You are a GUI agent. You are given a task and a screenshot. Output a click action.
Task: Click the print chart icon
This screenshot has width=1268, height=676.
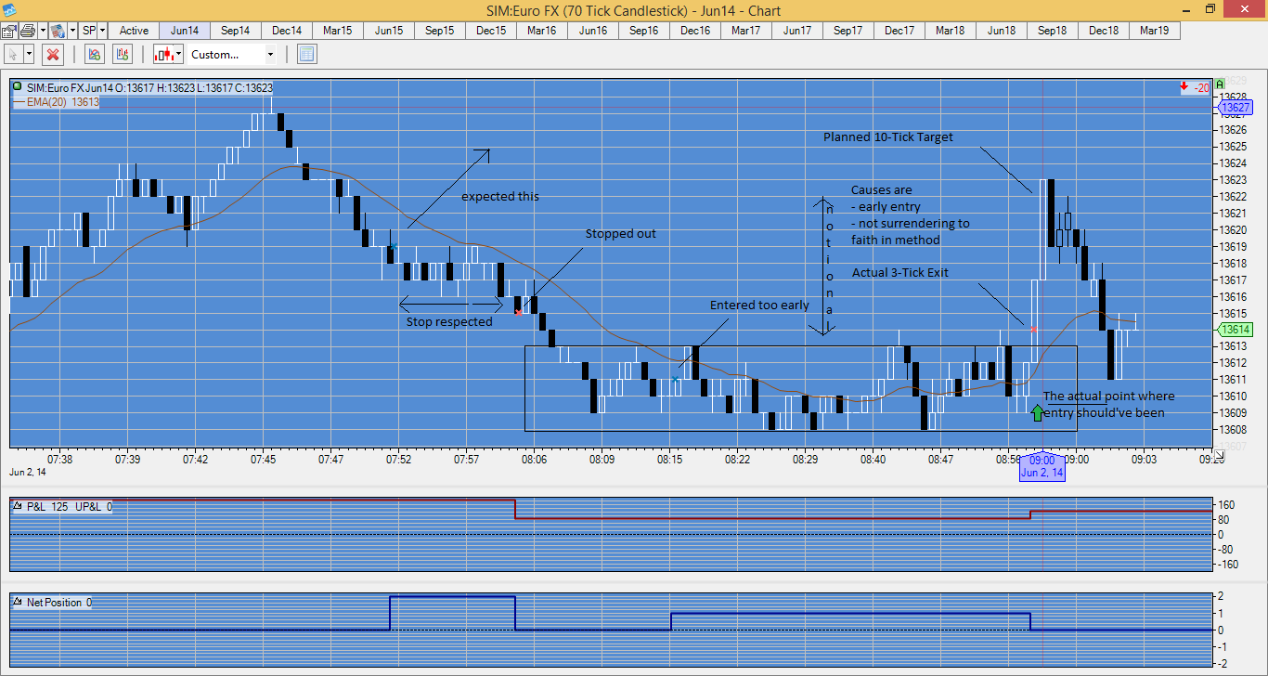click(26, 31)
